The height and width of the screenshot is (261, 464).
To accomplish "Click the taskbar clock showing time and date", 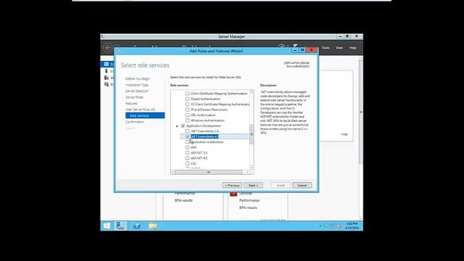I will pyautogui.click(x=352, y=225).
